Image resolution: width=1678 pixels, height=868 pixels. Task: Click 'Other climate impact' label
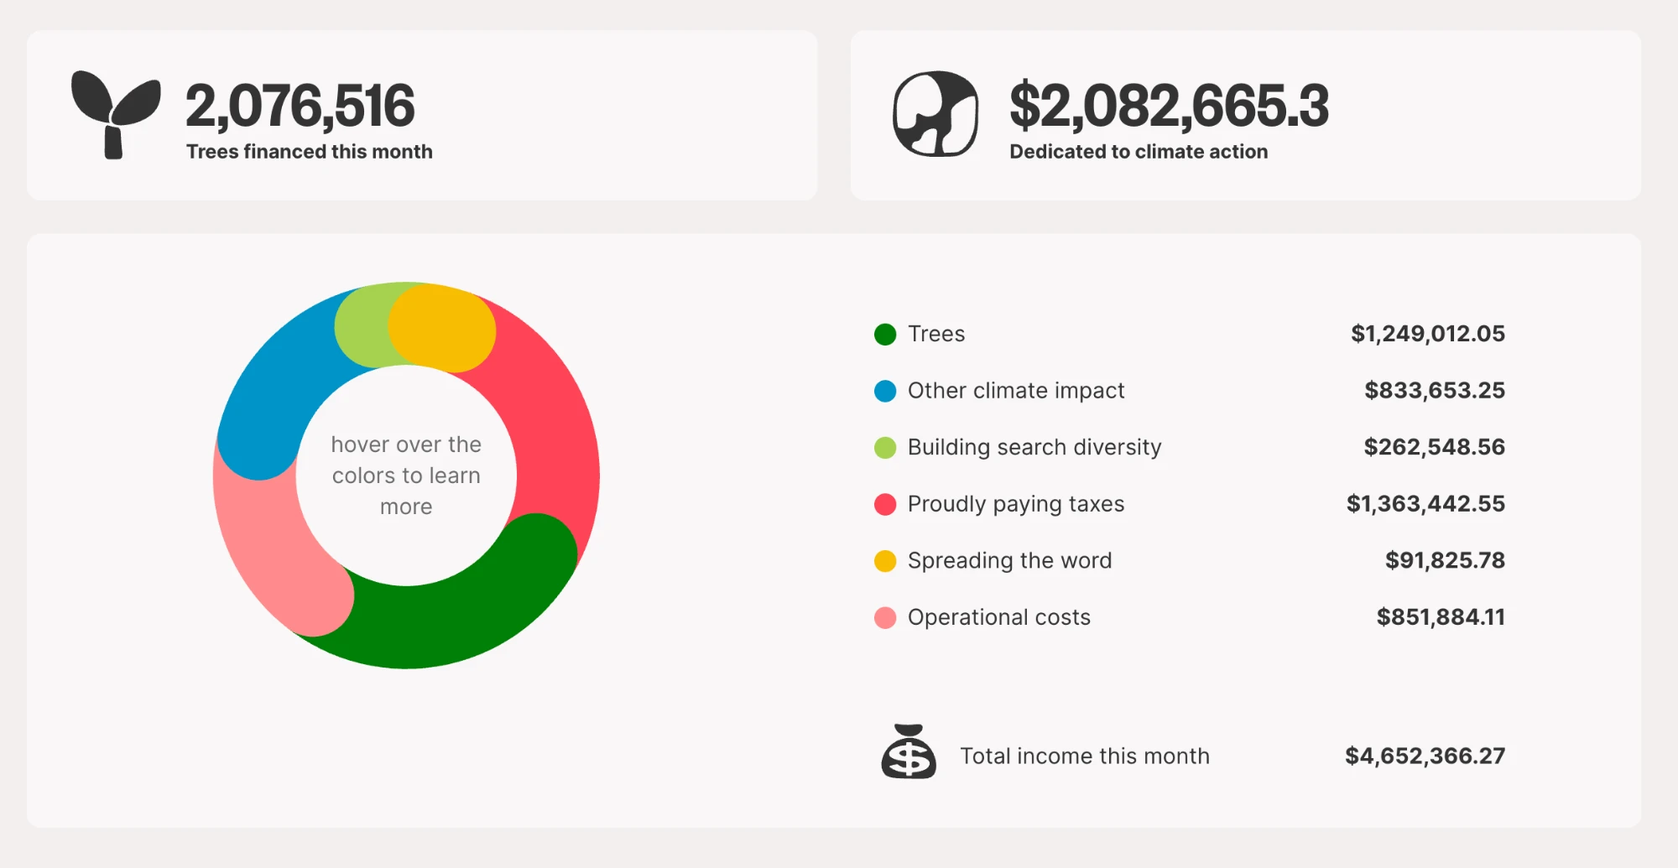pos(1016,391)
